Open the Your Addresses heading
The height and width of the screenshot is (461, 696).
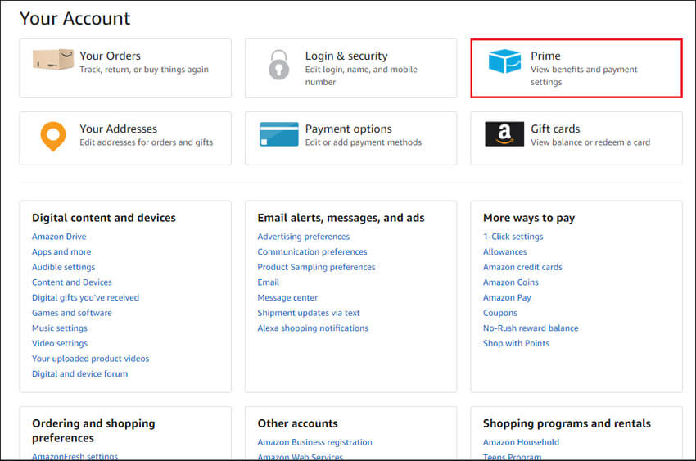click(x=119, y=129)
